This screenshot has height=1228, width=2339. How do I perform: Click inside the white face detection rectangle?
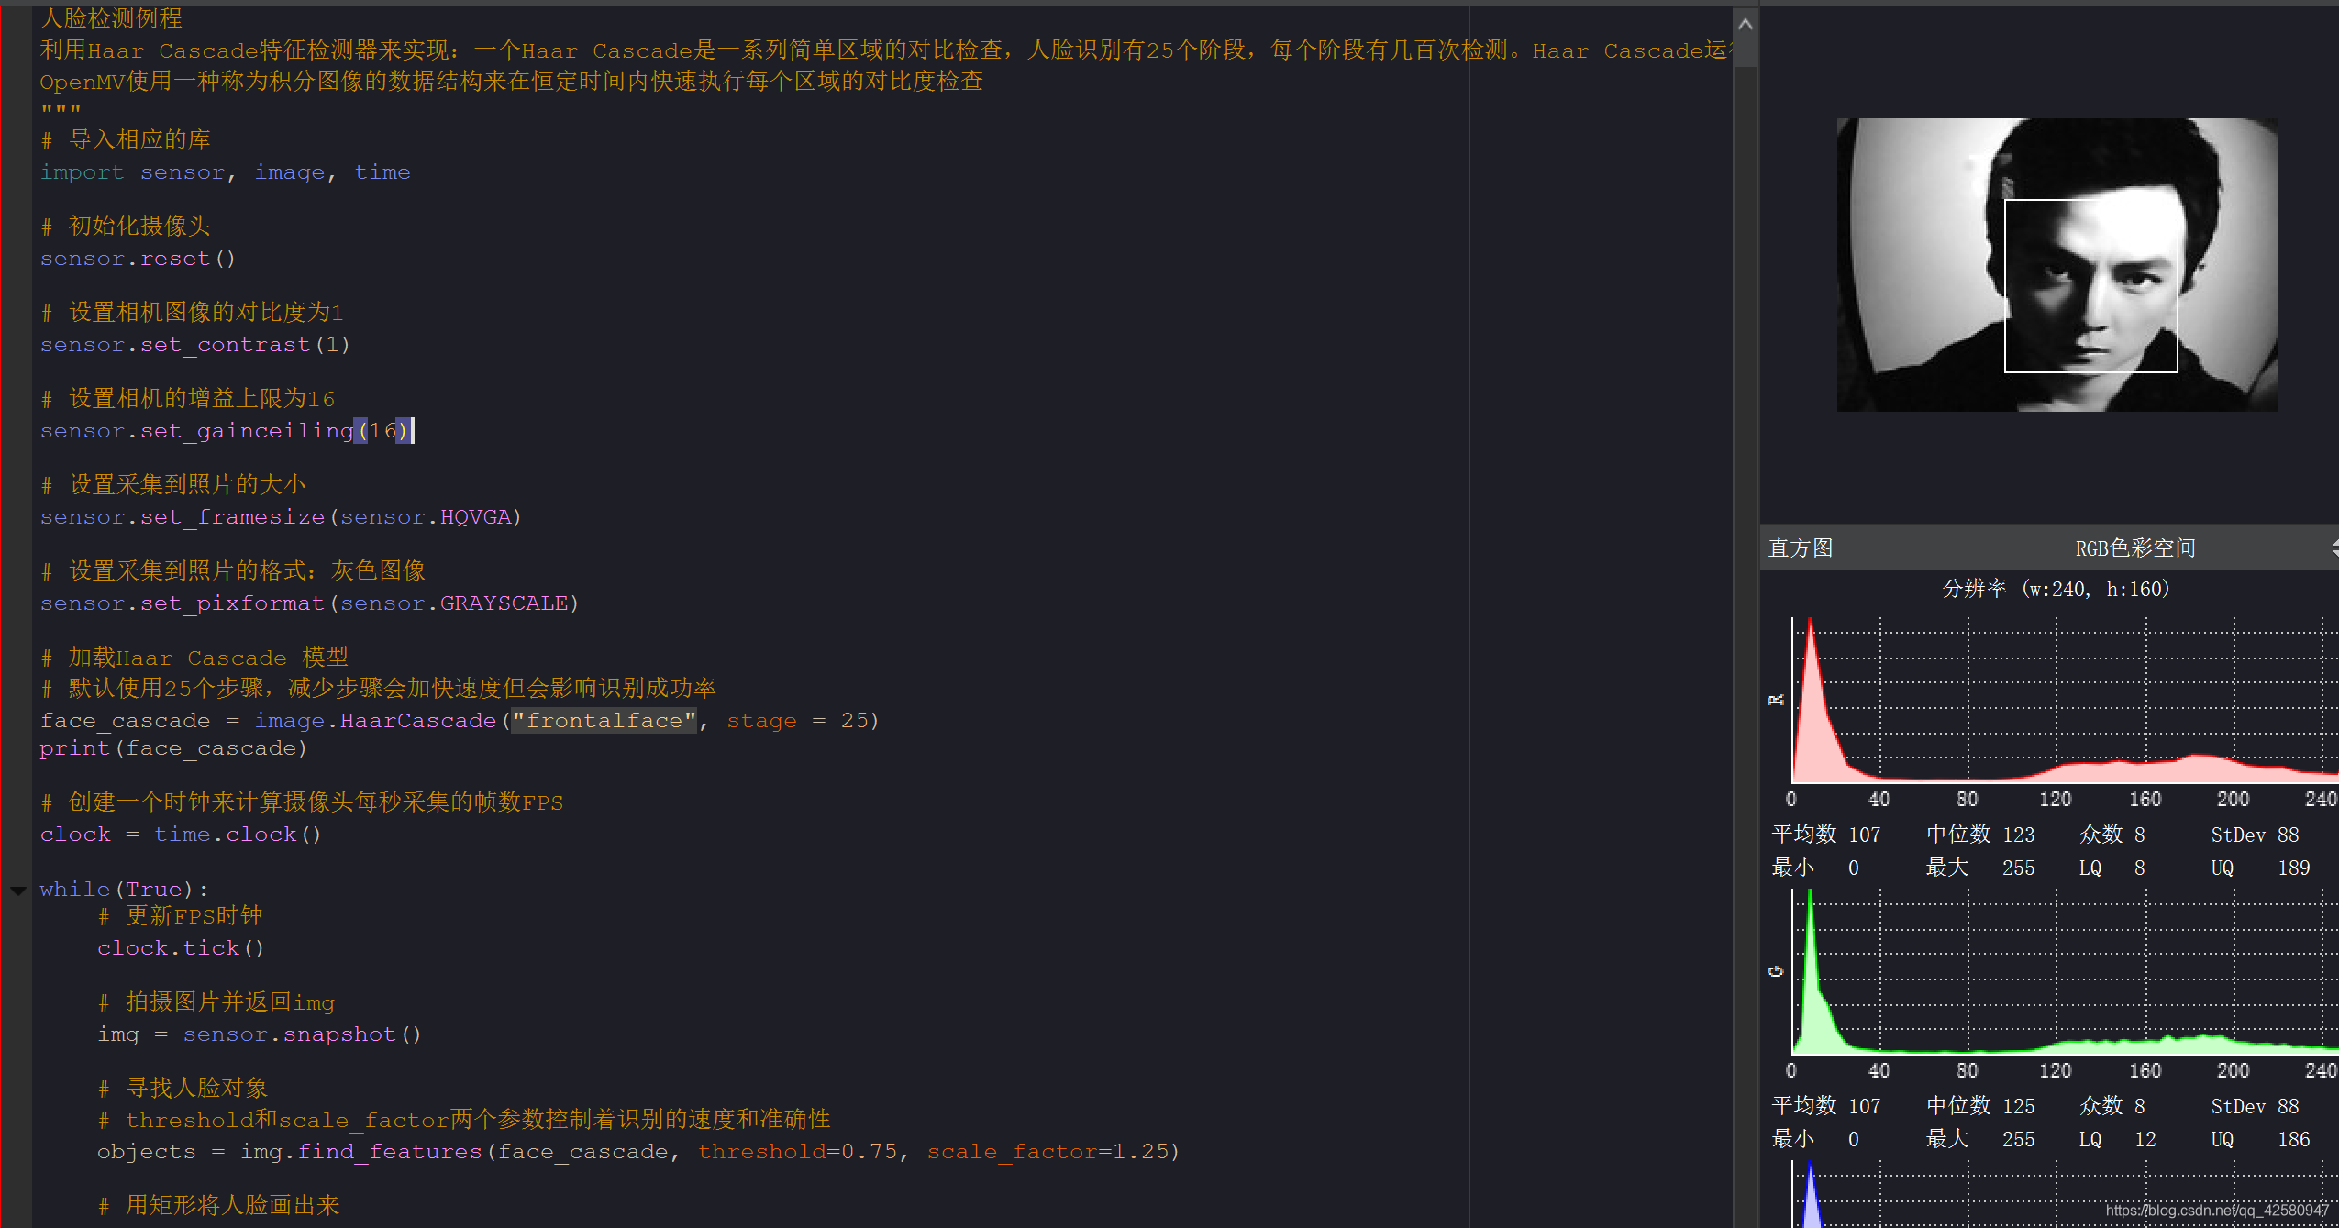2090,285
